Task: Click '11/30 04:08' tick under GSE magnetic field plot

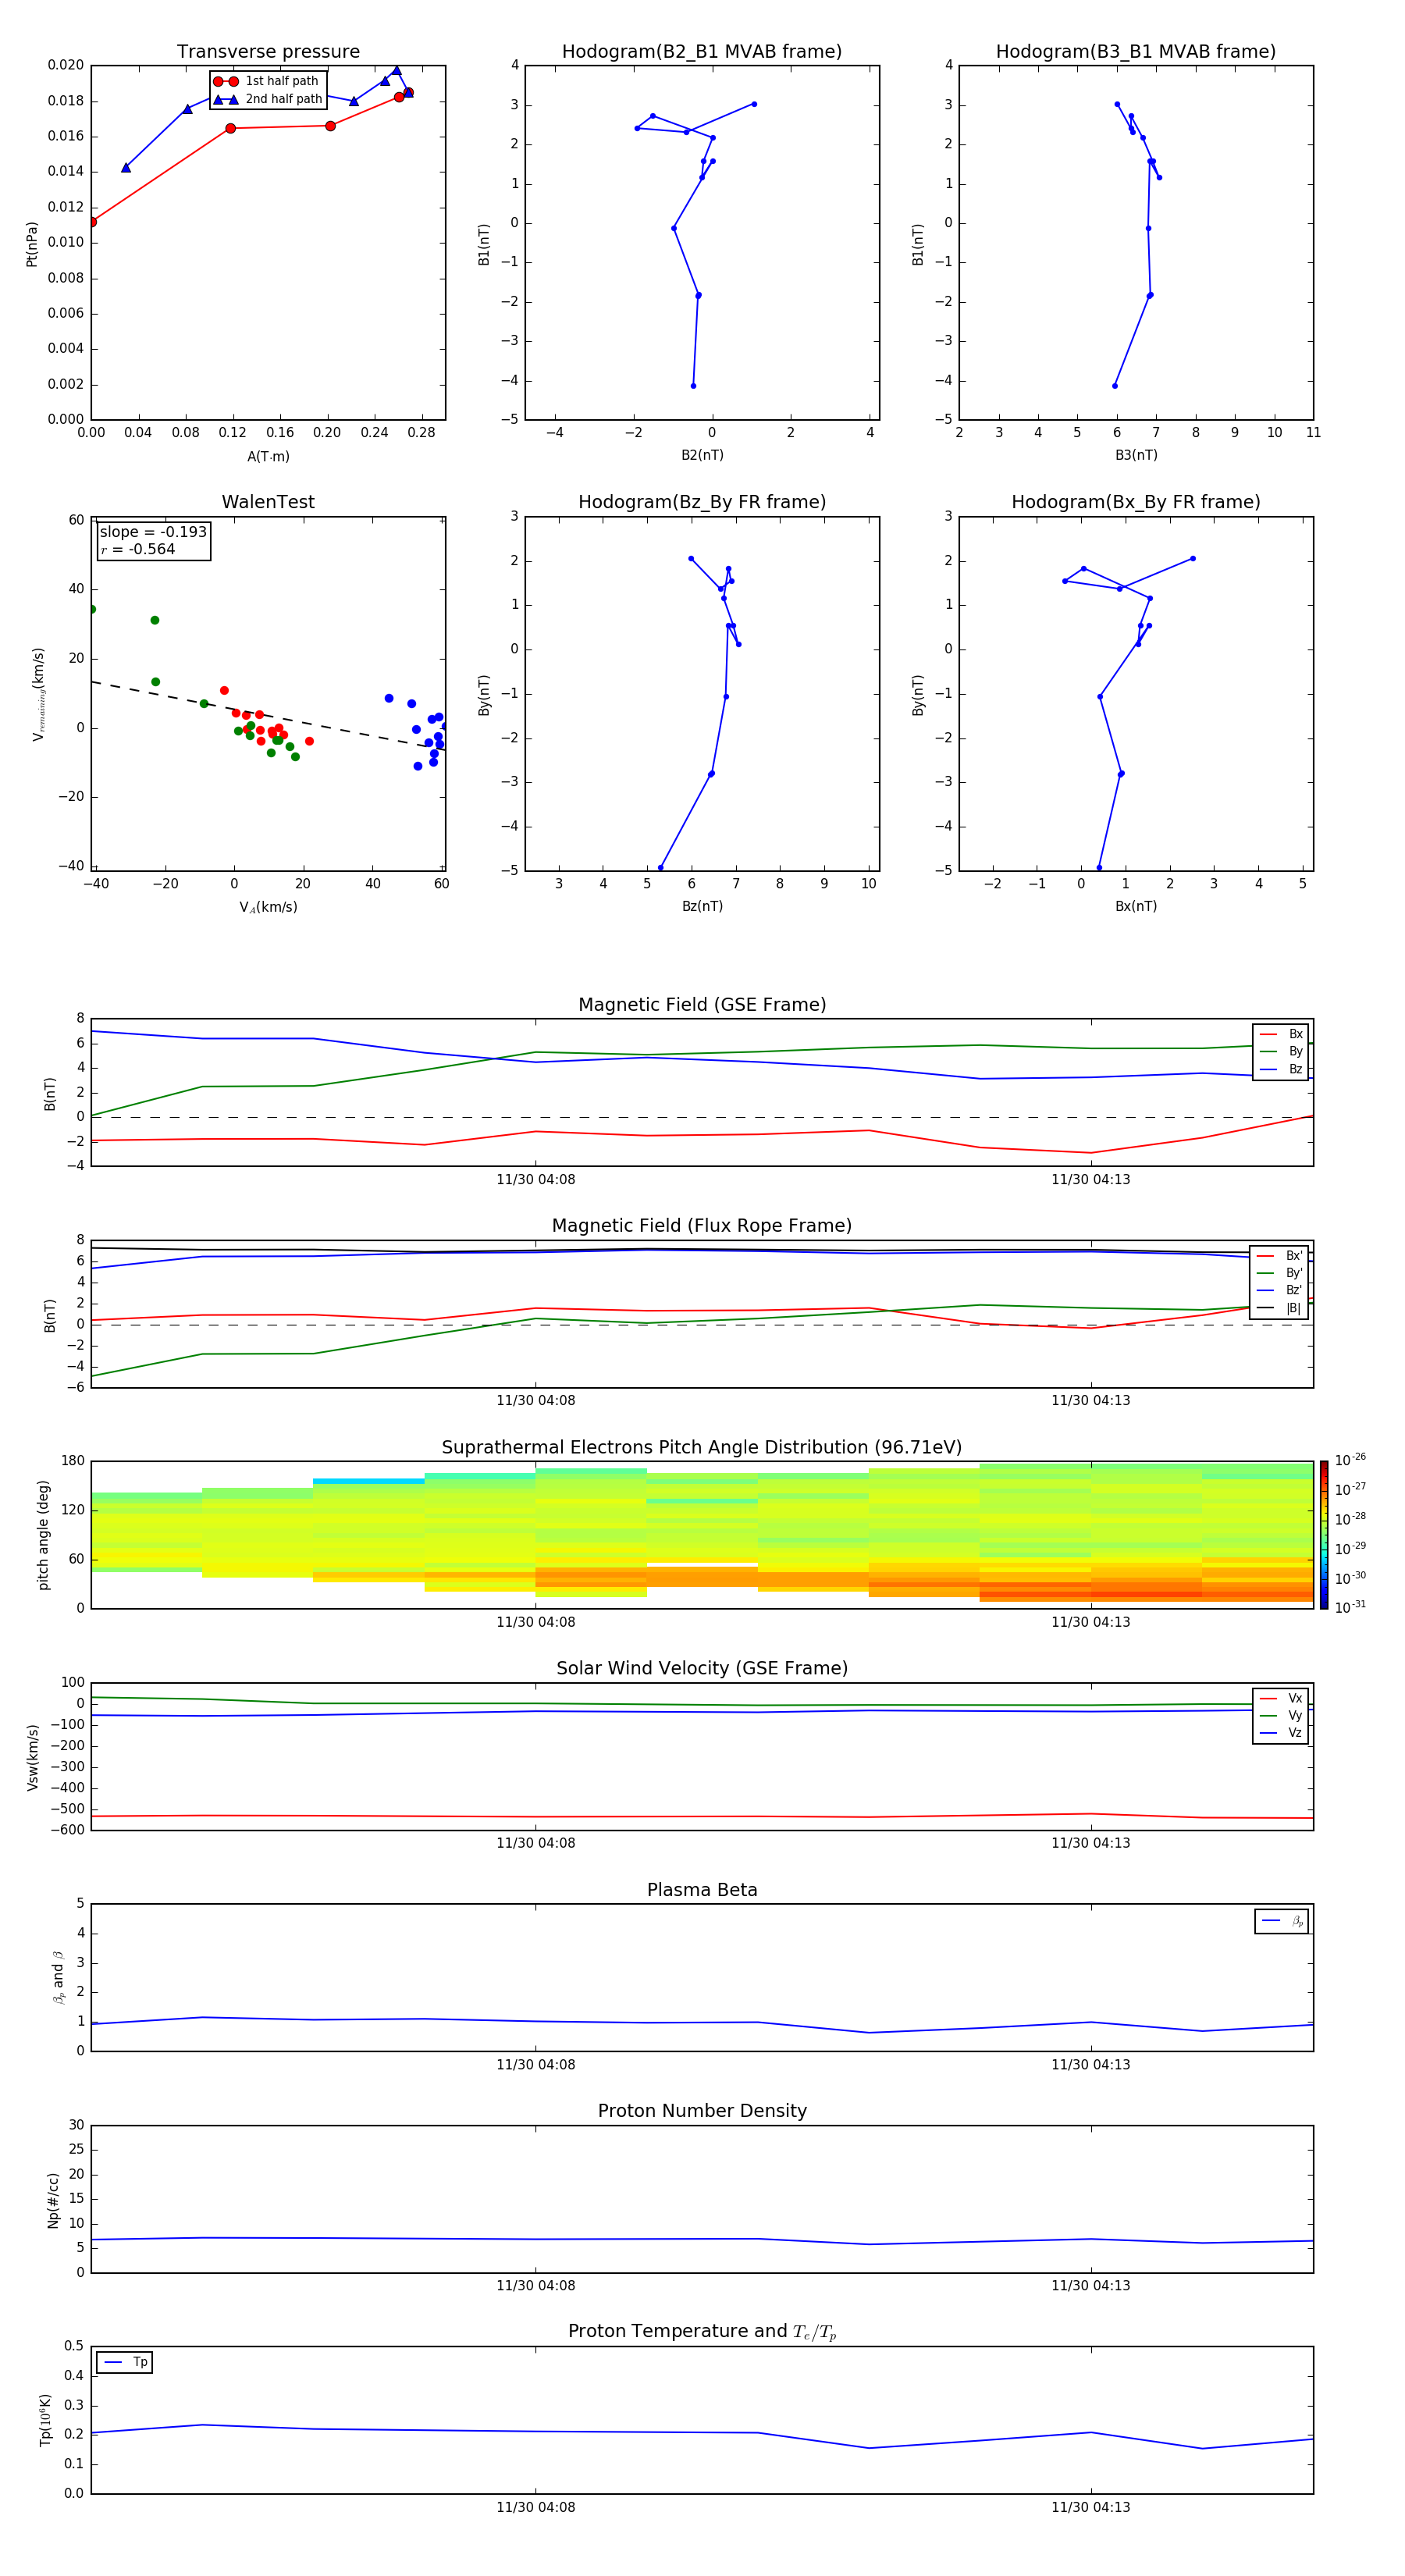Action: coord(535,1180)
